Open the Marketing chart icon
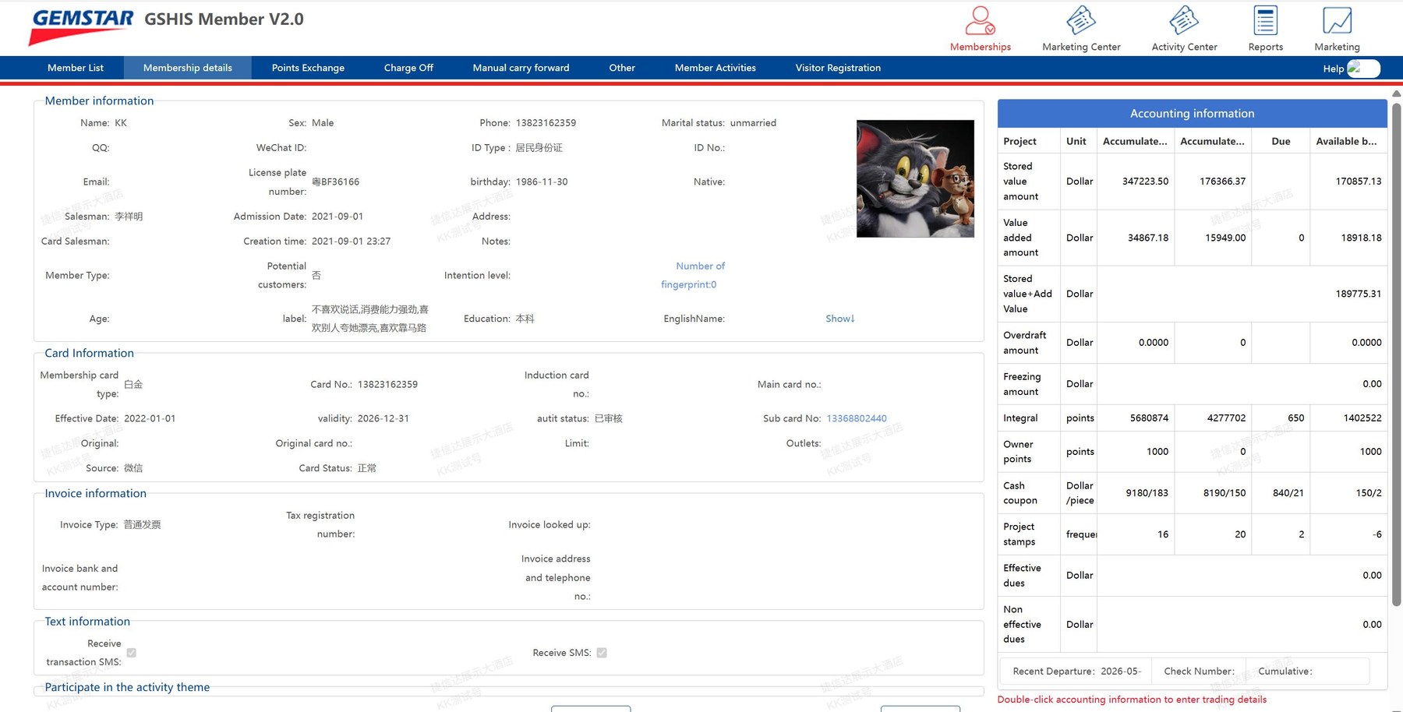The image size is (1403, 712). [1337, 21]
